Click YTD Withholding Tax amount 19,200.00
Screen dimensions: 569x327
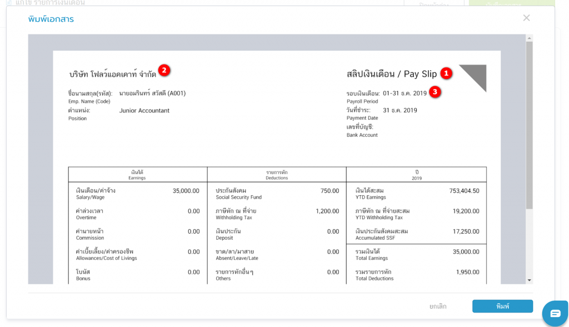[466, 211]
